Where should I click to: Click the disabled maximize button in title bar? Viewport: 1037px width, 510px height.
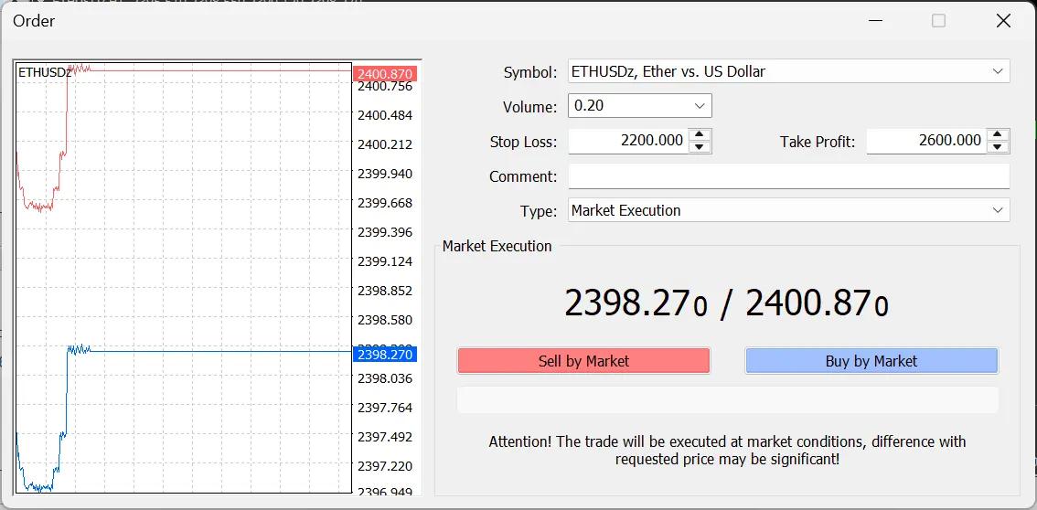[x=938, y=21]
